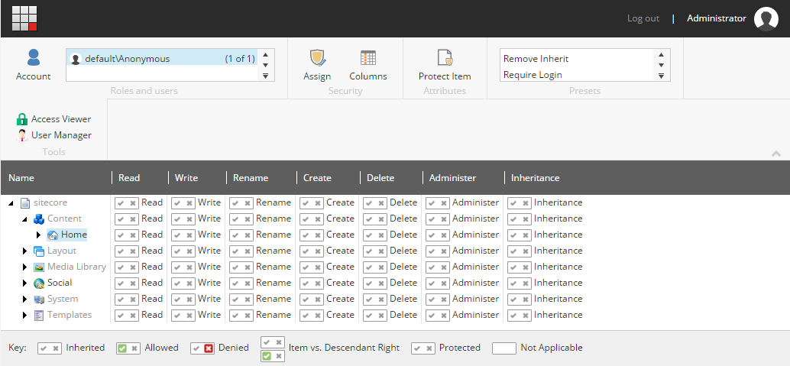This screenshot has height=366, width=790.
Task: Select the anonymous user icon in the roles list
Action: click(76, 59)
